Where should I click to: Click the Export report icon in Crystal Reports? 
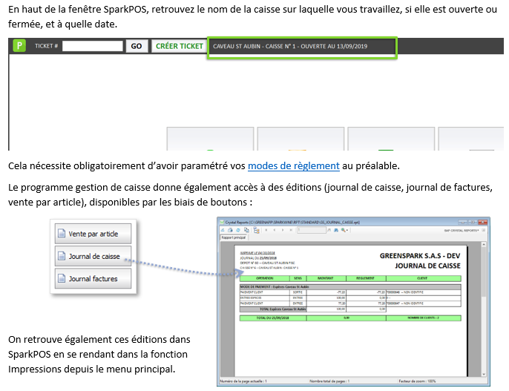(223, 231)
